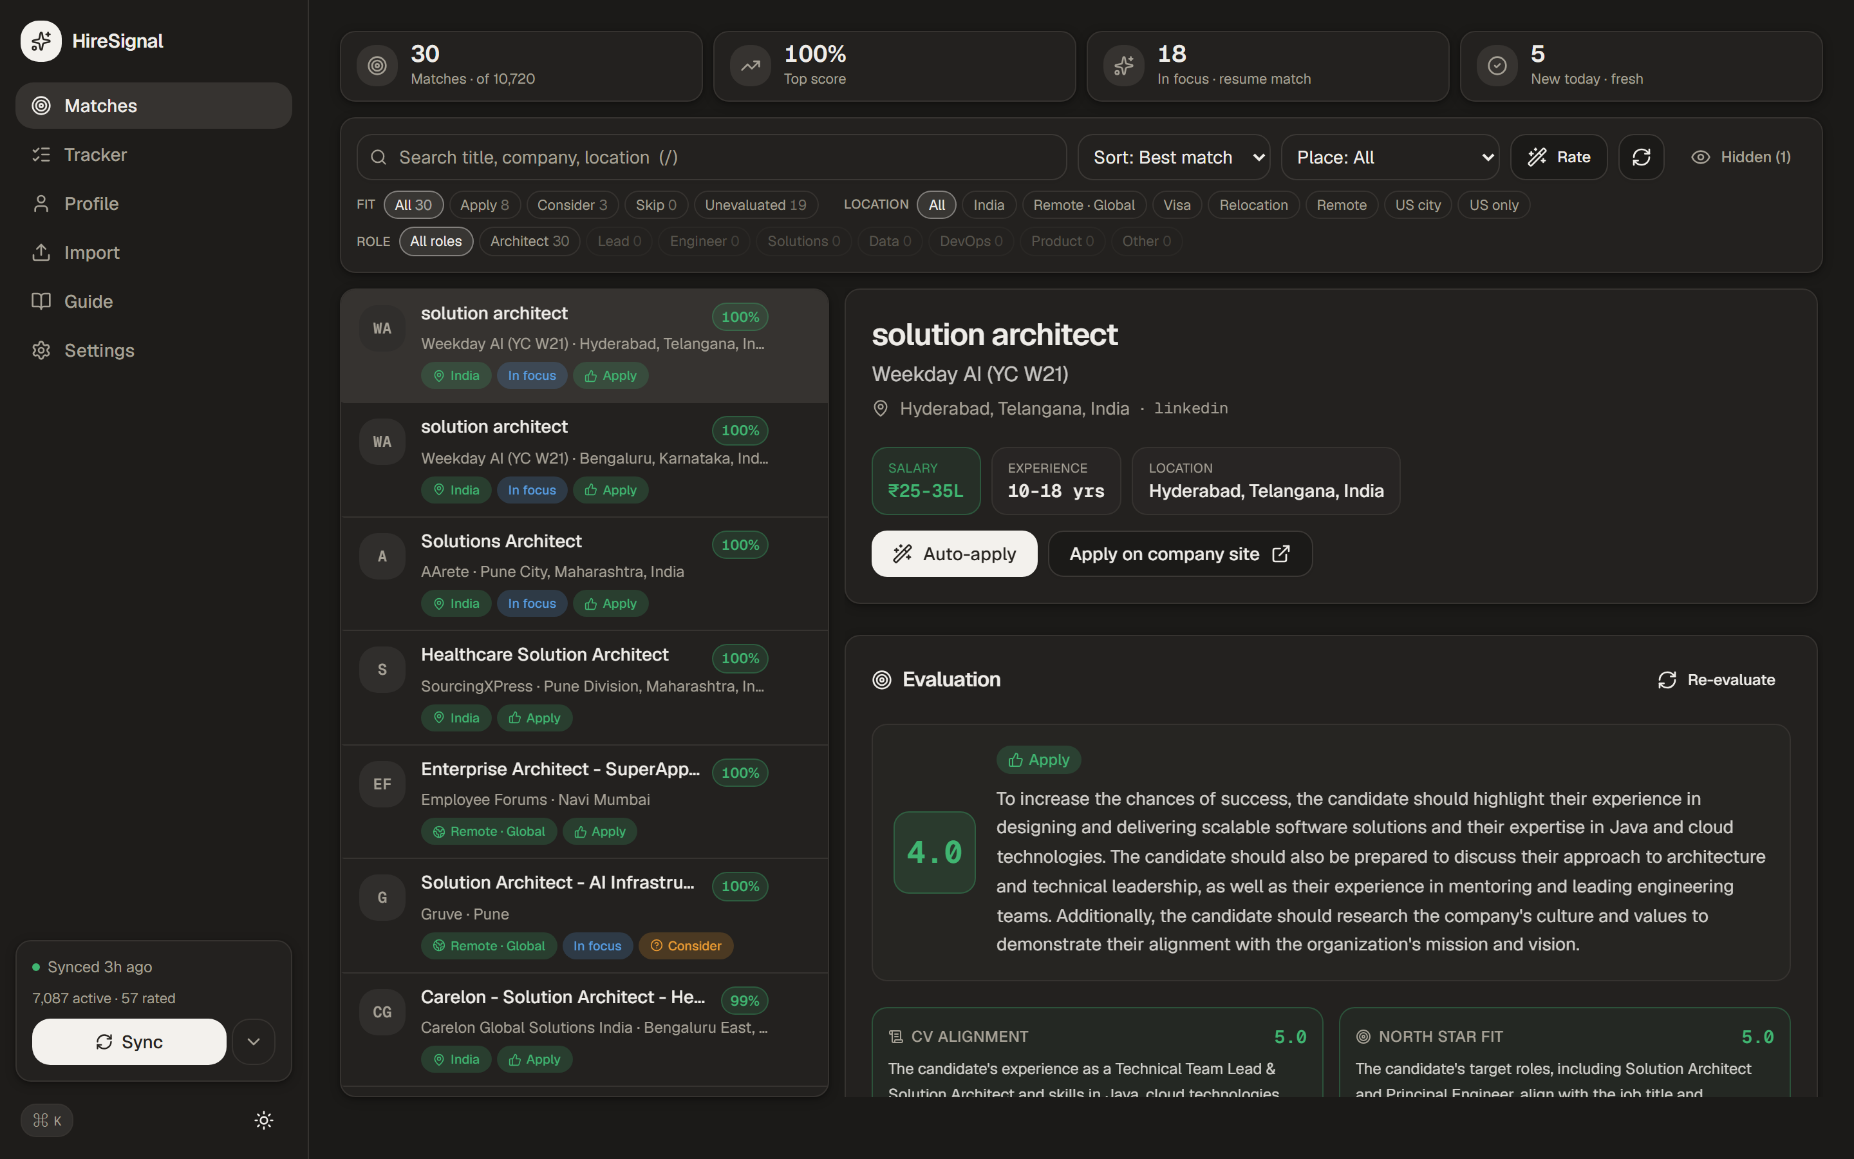This screenshot has width=1854, height=1159.
Task: Enable Remote · Global location filter
Action: pos(1083,205)
